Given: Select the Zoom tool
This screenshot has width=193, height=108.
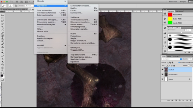Looking at the screenshot, I should coord(2,70).
